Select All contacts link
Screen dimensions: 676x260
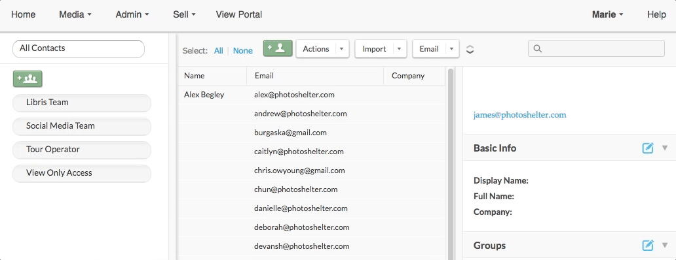point(219,51)
